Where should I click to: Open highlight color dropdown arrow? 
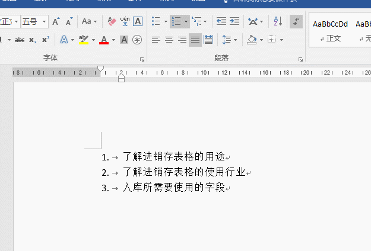point(93,40)
